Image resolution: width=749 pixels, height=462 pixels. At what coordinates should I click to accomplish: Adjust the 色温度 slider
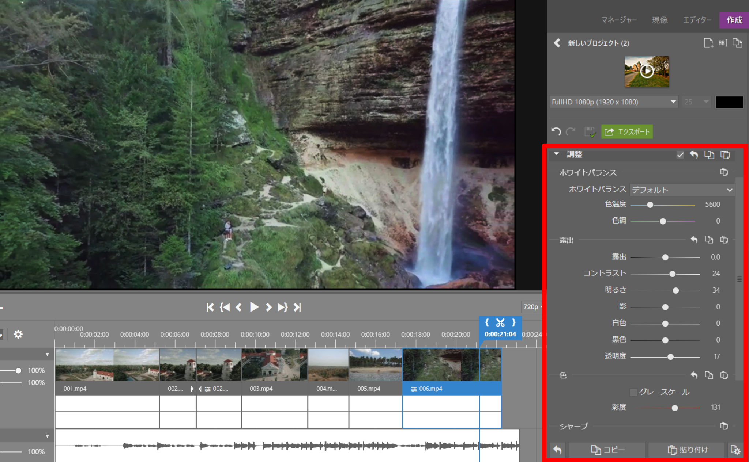point(650,205)
